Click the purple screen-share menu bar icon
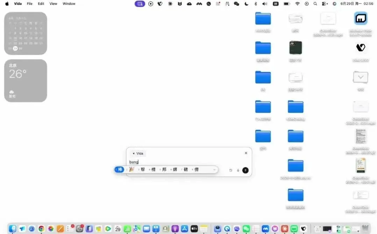 (x=140, y=3)
